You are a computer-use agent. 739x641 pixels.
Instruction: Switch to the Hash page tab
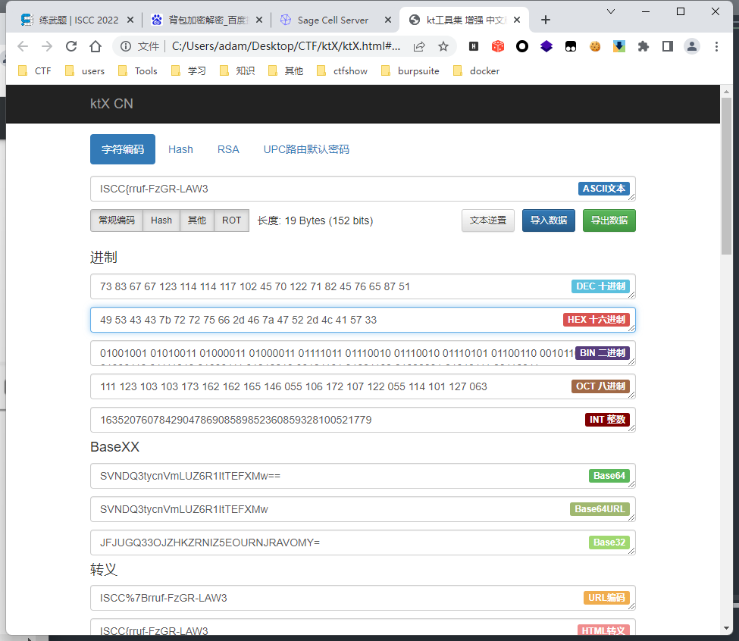pyautogui.click(x=180, y=149)
